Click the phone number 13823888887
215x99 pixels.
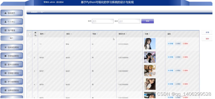coord(123,71)
